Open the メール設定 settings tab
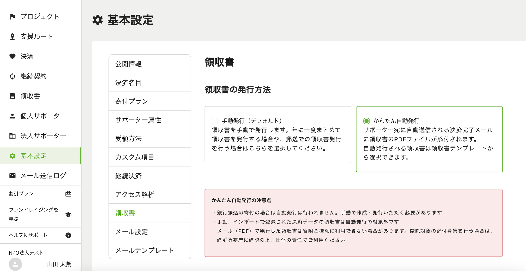The image size is (526, 271). [x=150, y=232]
